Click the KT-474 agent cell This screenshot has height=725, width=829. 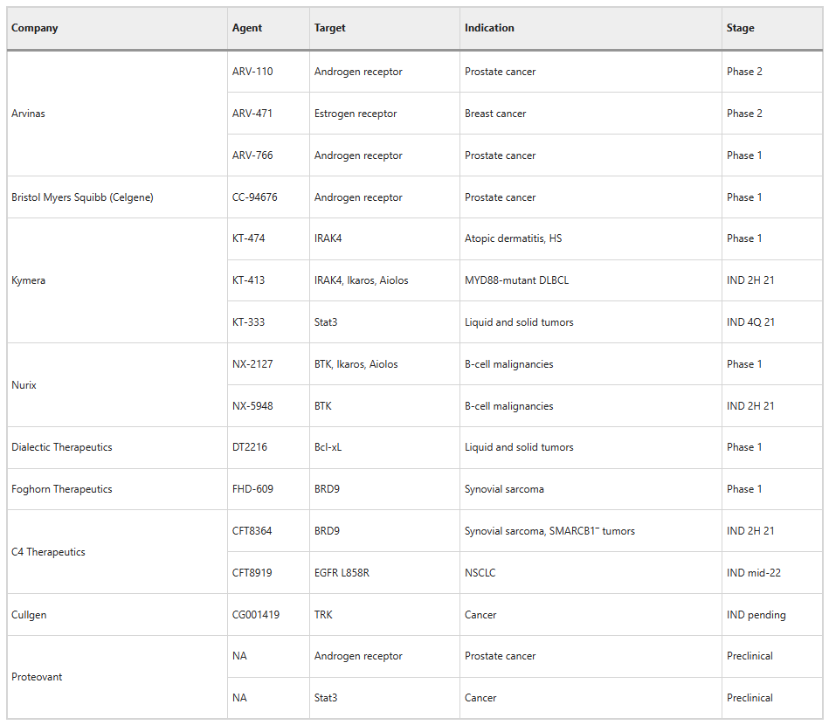tap(249, 238)
